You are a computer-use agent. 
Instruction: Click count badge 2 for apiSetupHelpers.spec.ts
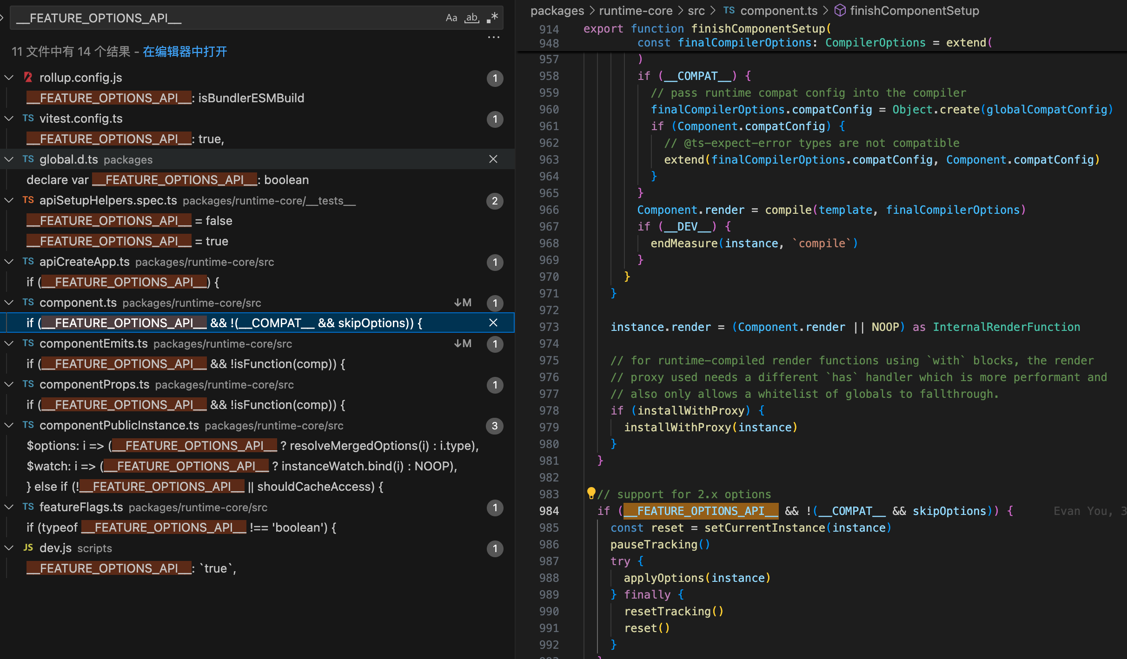[x=495, y=201]
